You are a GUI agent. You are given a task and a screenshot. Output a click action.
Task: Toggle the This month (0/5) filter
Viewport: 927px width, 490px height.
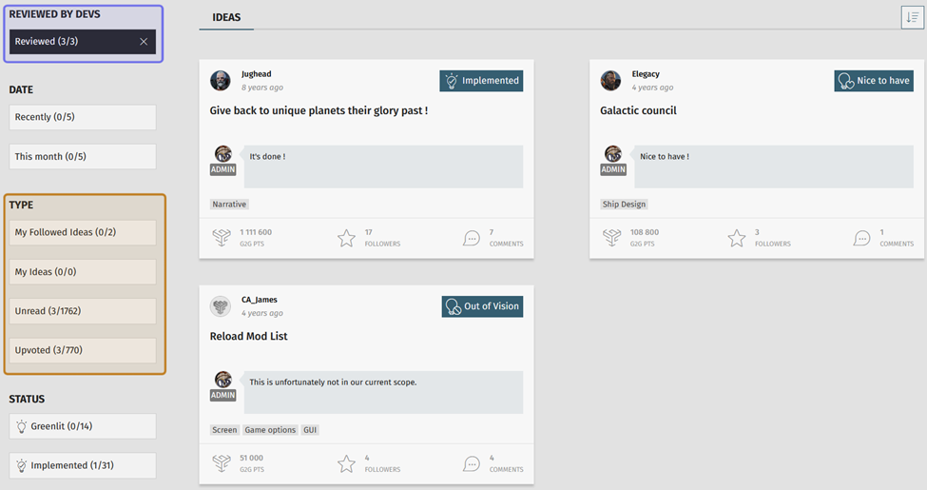pos(83,157)
